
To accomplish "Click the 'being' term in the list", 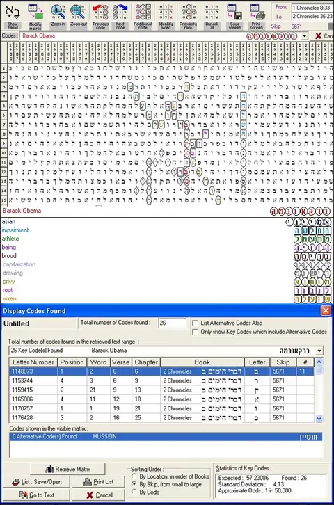I will pos(8,248).
